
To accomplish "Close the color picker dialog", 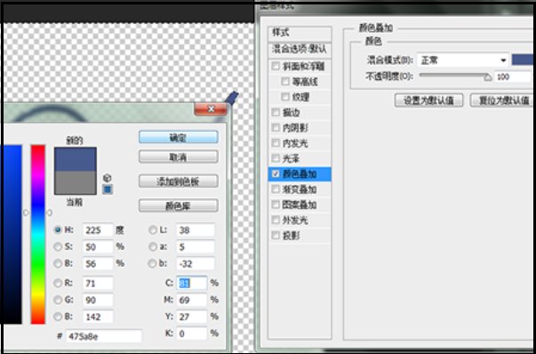I will pos(211,109).
